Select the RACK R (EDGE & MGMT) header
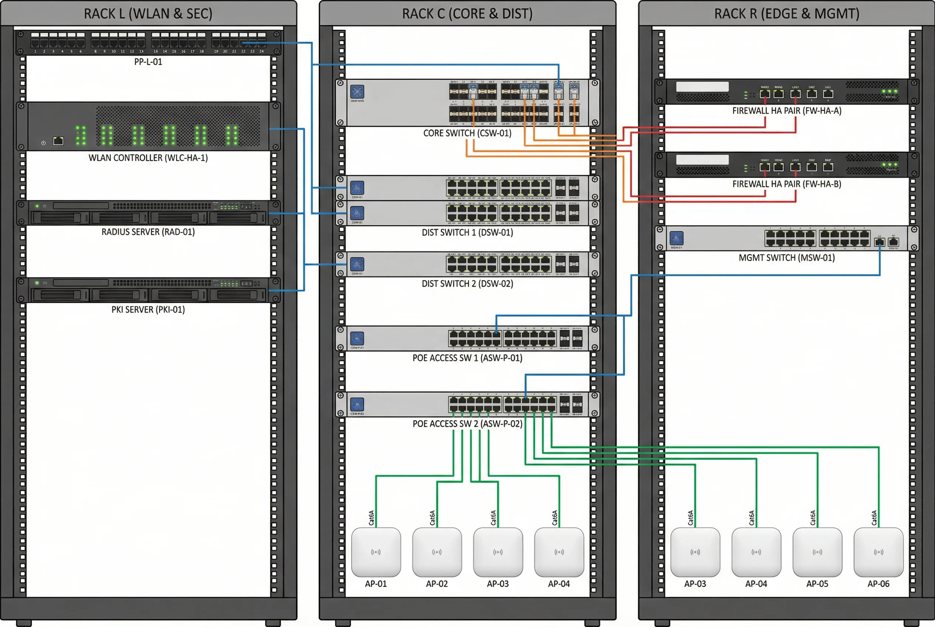The image size is (935, 627). (x=786, y=13)
